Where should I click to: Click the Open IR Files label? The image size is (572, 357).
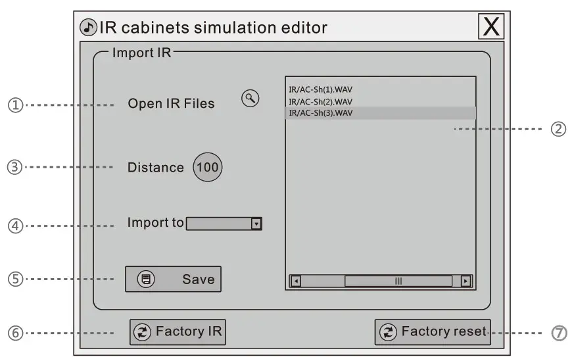pyautogui.click(x=171, y=104)
